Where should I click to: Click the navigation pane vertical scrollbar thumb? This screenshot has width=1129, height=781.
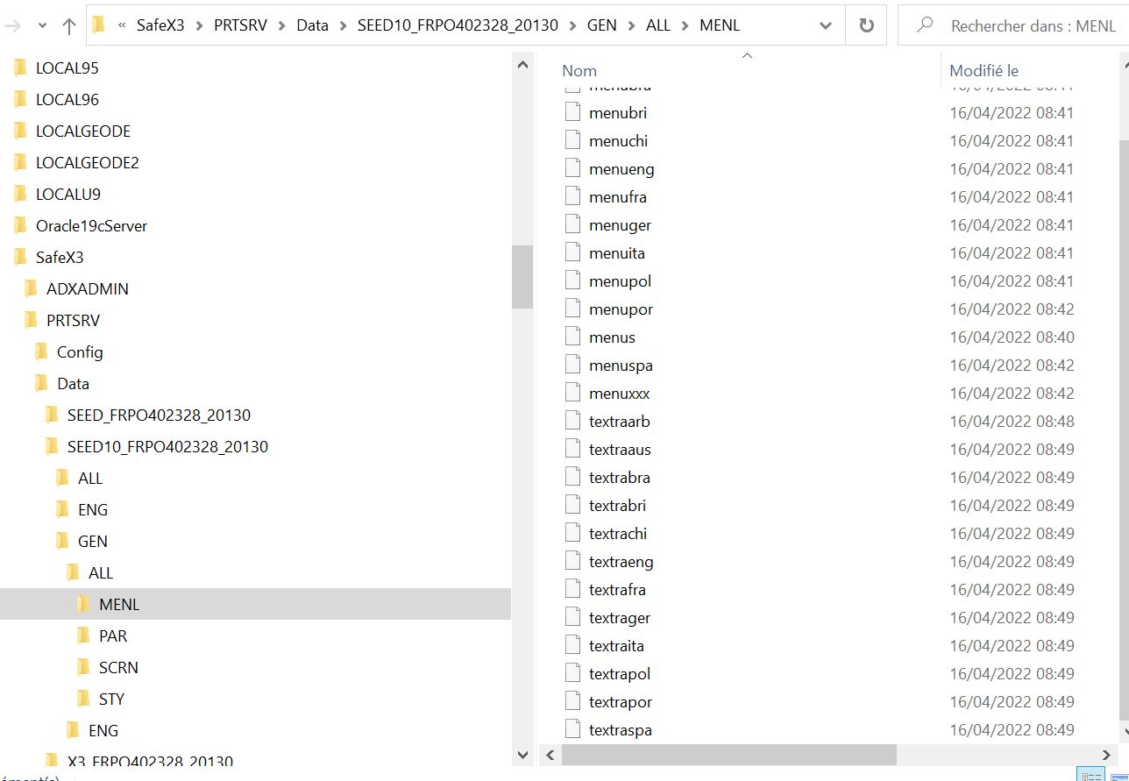click(x=522, y=277)
